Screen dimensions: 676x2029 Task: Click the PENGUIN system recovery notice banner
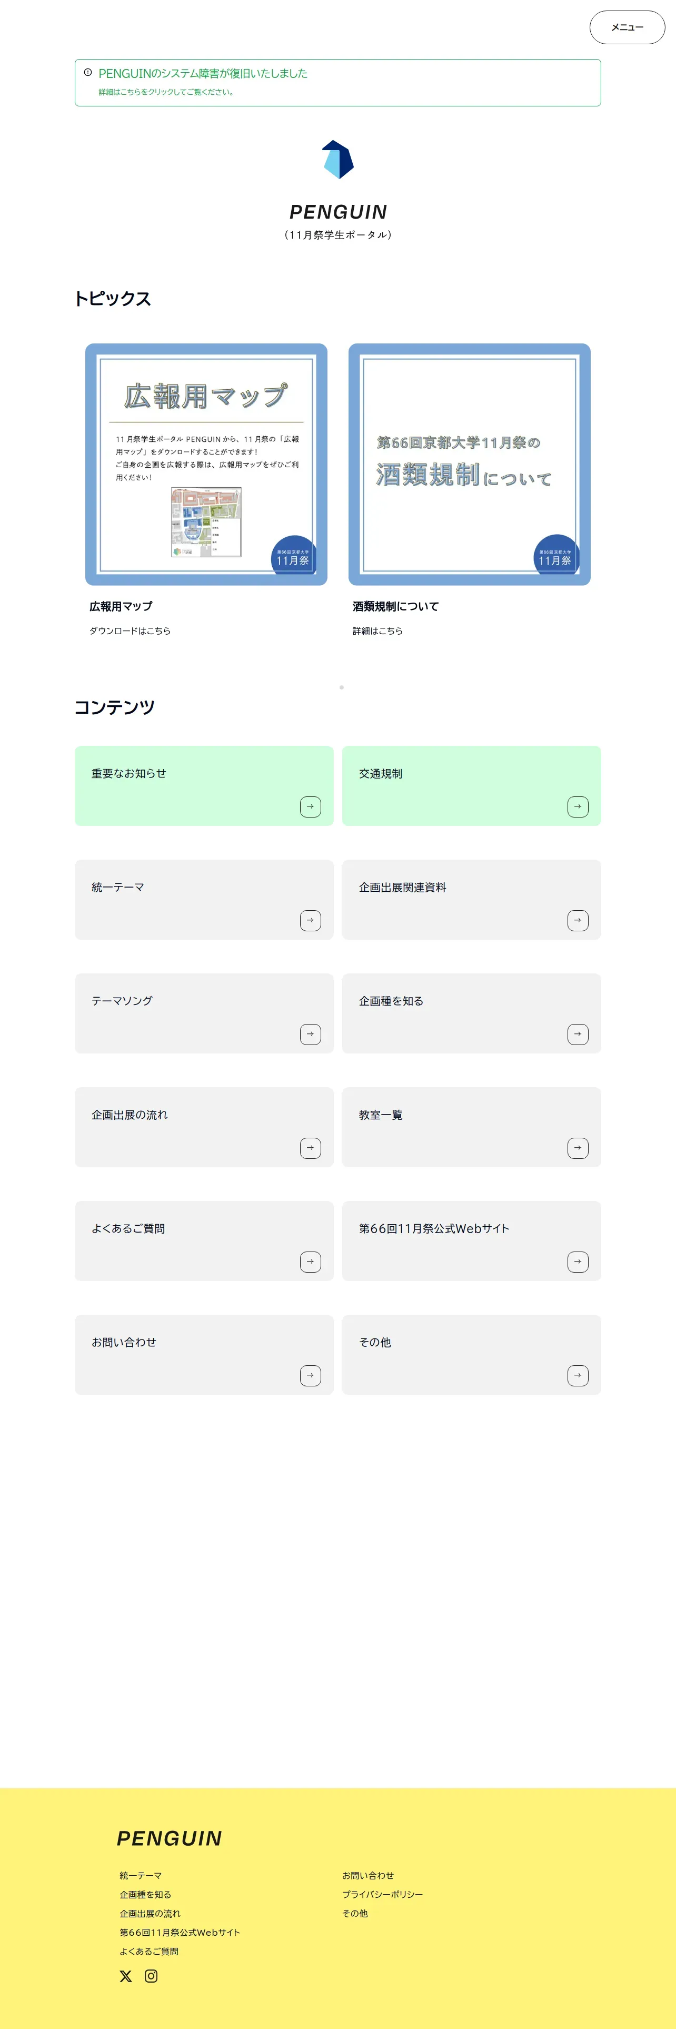point(337,83)
